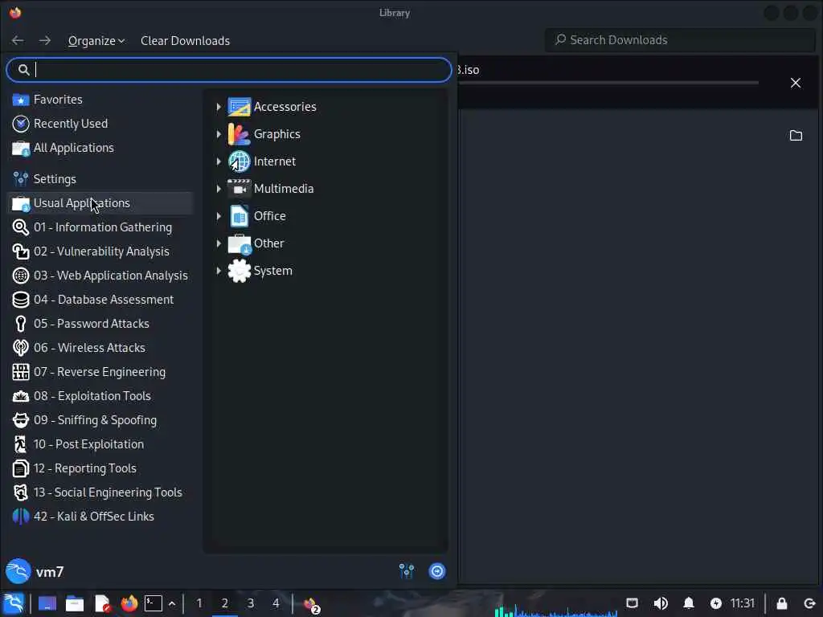This screenshot has height=617, width=823.
Task: Open menu settings icon beside vm7
Action: pyautogui.click(x=406, y=571)
